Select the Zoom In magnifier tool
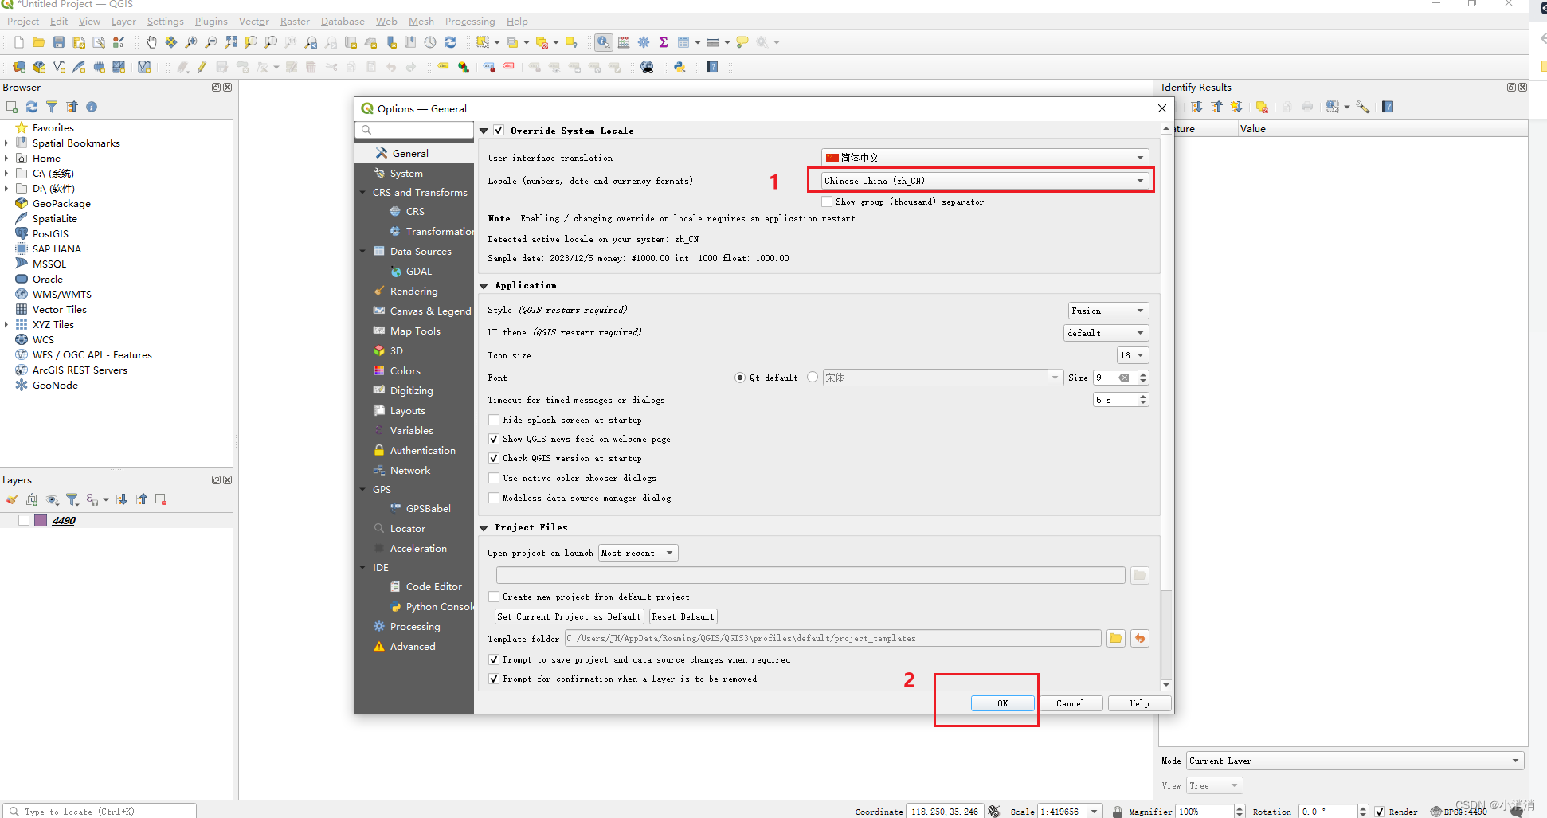 click(191, 42)
